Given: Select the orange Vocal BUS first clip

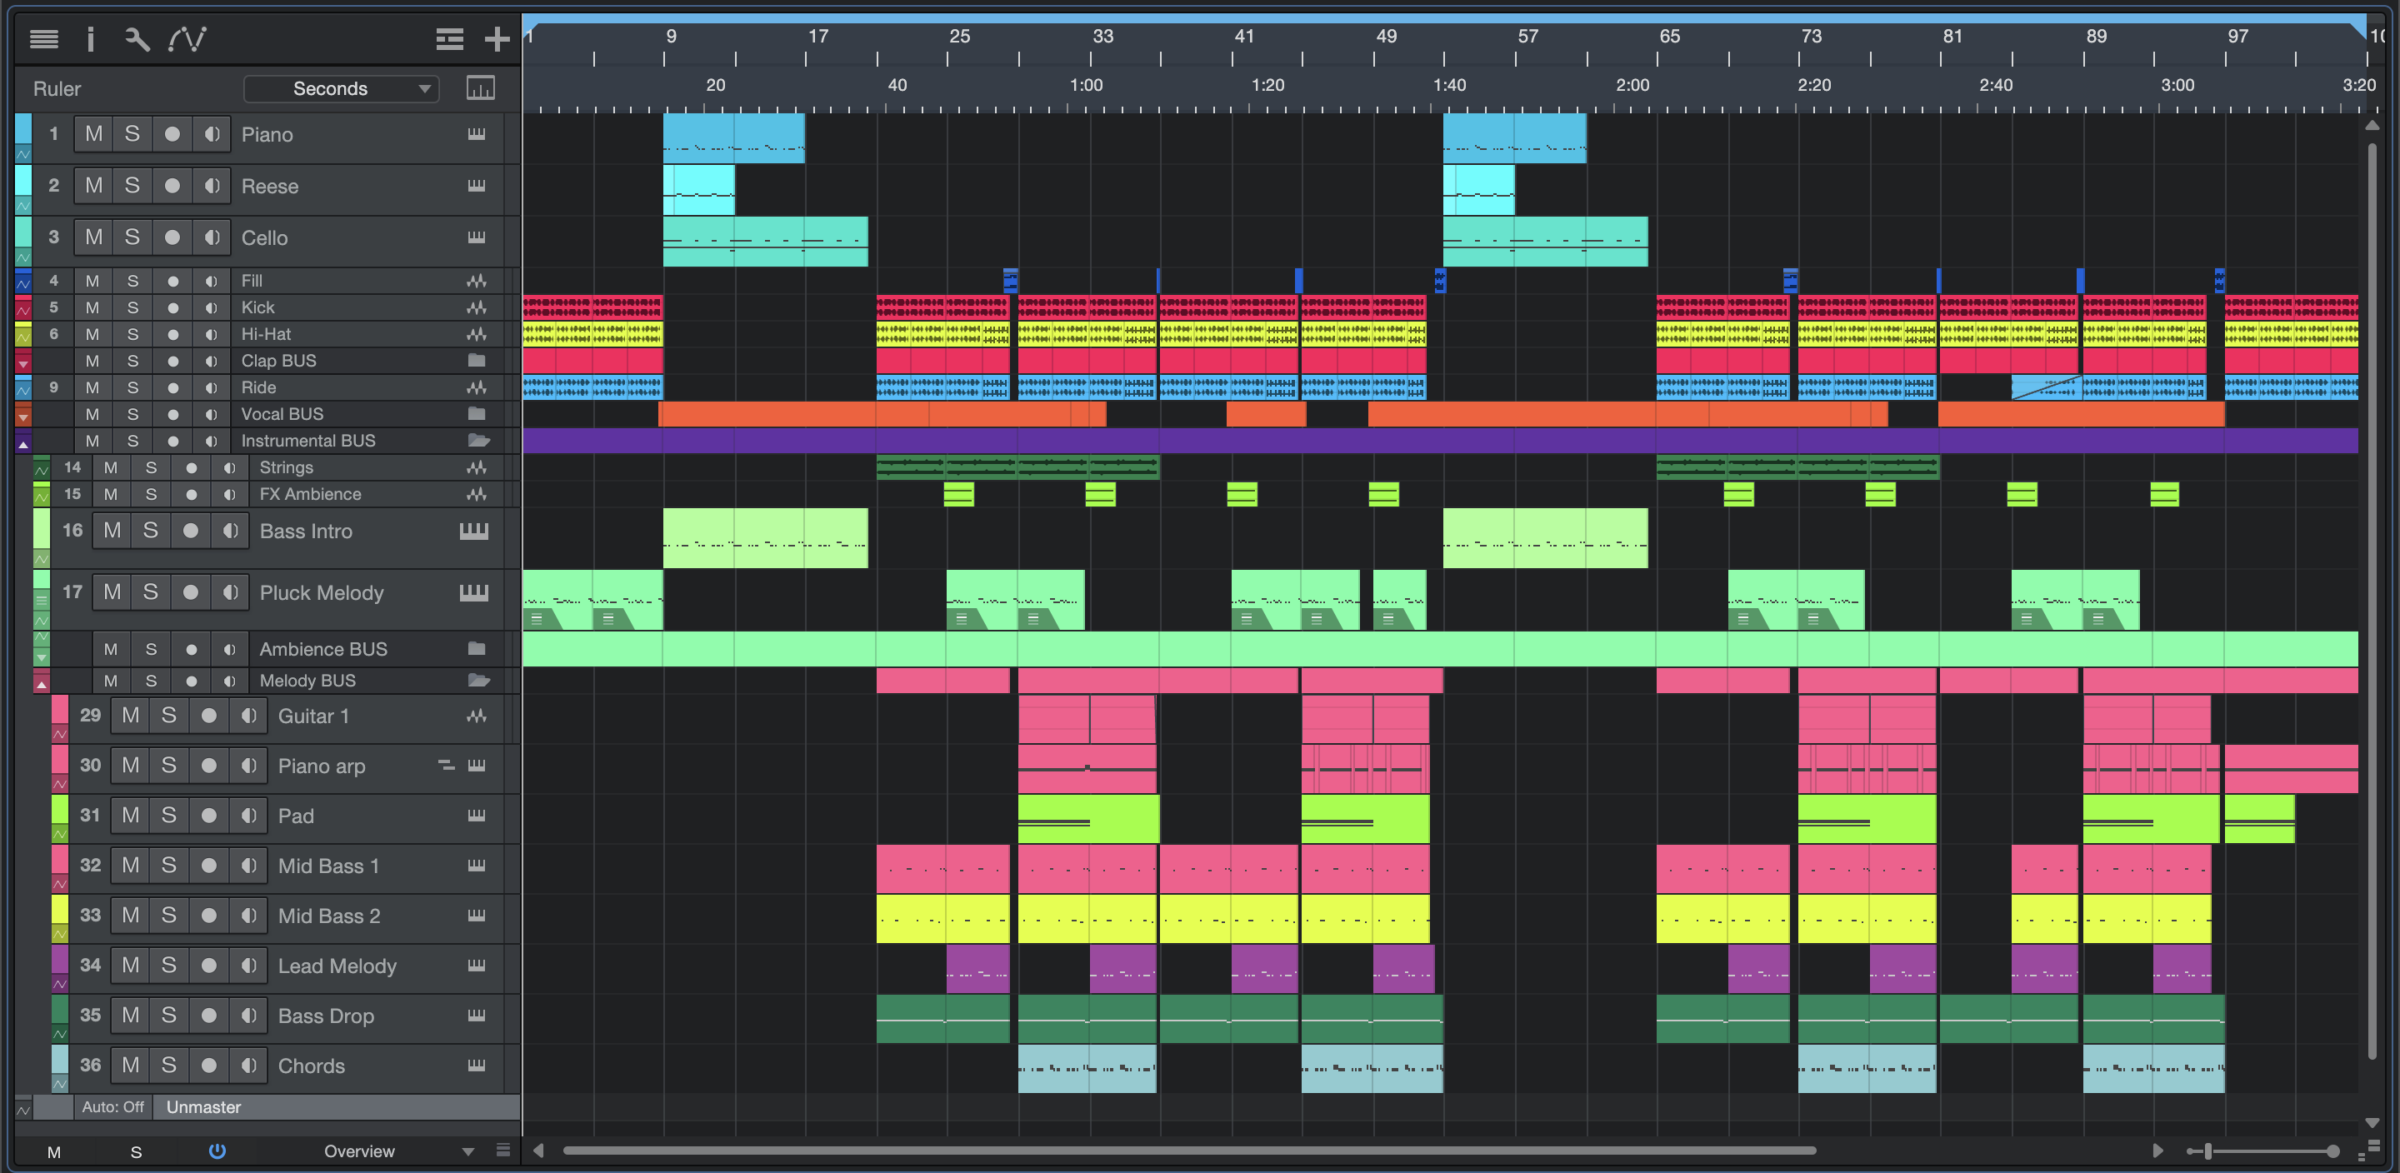Looking at the screenshot, I should coord(882,414).
